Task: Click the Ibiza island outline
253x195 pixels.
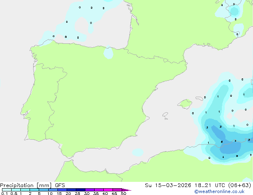Action: click(165, 115)
